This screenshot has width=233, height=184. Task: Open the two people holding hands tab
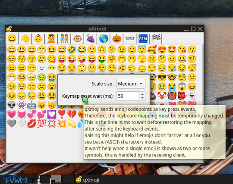pyautogui.click(x=64, y=39)
